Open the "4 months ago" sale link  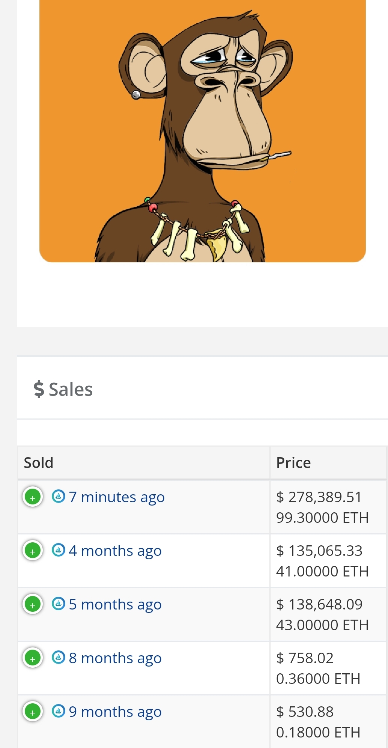coord(115,551)
